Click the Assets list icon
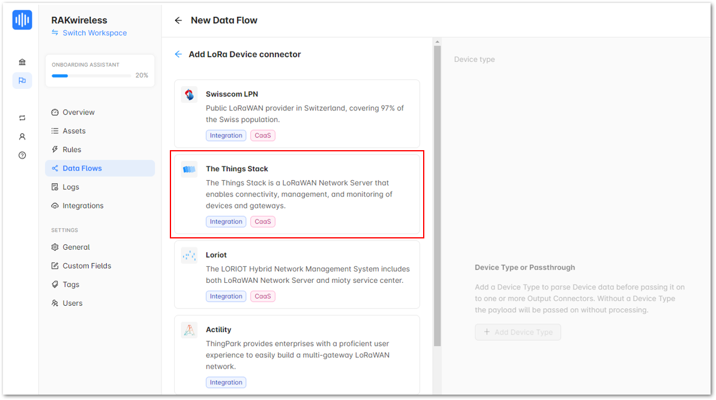This screenshot has width=716, height=400. point(55,131)
